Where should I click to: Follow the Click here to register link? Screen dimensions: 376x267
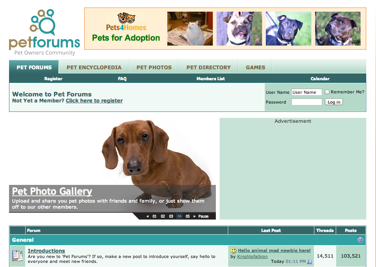pyautogui.click(x=94, y=101)
